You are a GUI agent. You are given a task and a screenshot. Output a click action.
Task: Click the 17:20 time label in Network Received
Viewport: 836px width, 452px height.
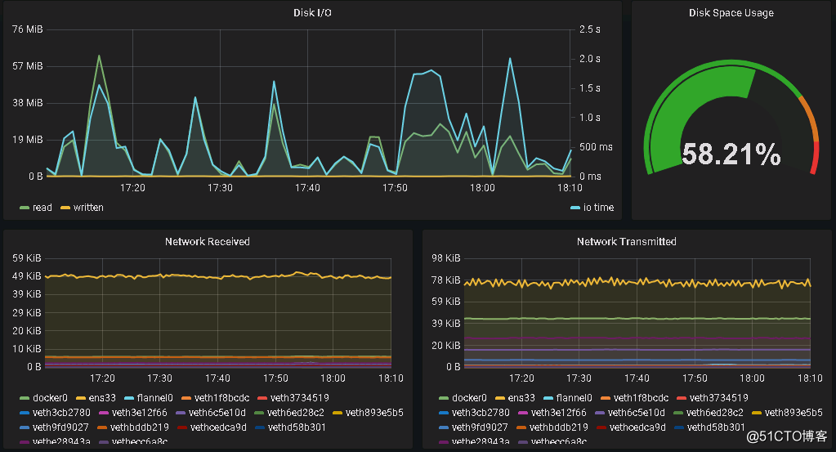102,378
